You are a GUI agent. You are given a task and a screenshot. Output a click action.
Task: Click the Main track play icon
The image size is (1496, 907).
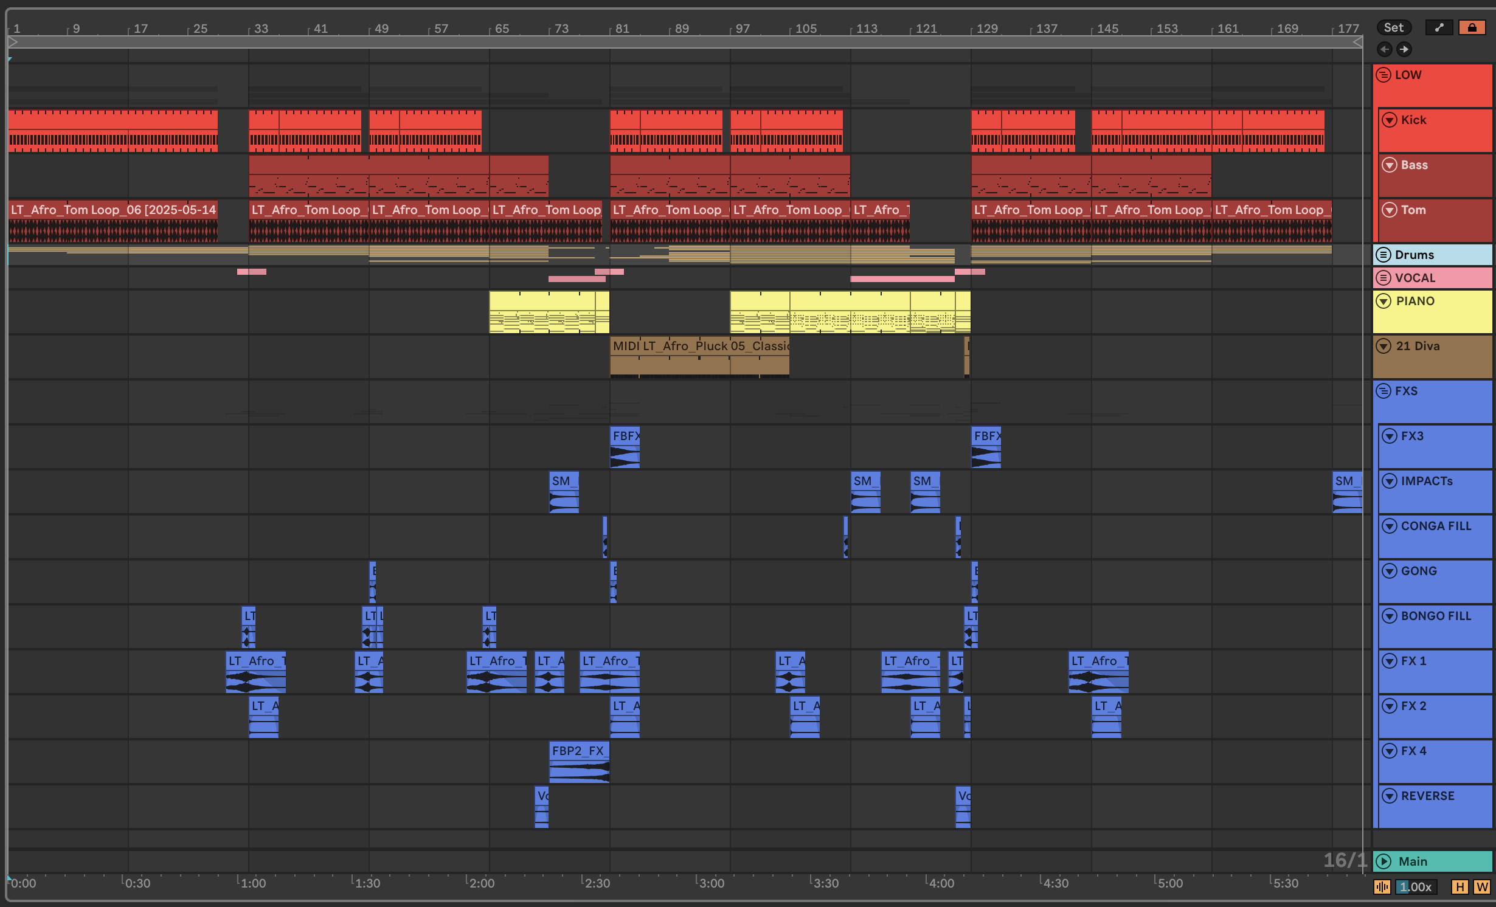click(1383, 861)
